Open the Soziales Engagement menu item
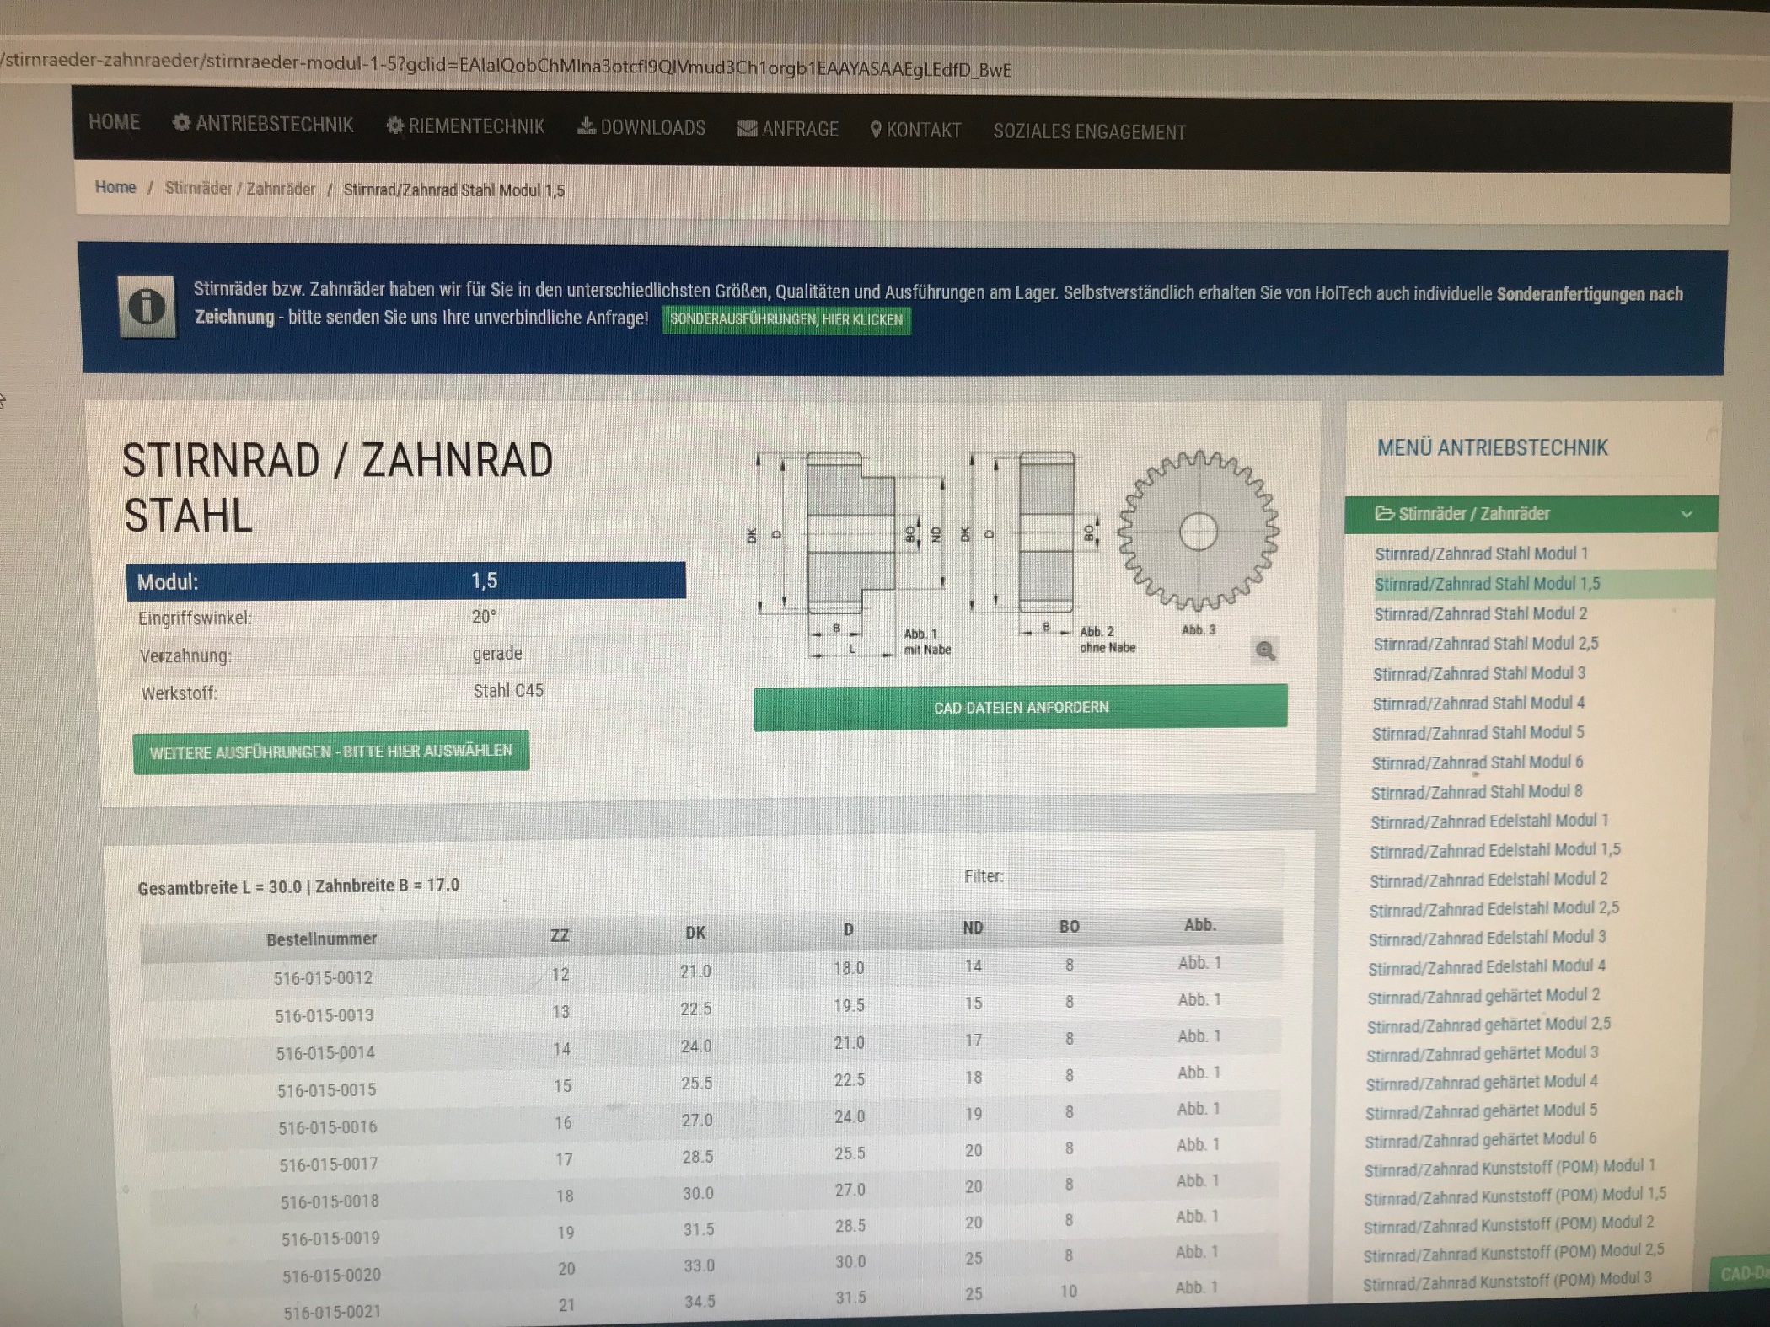Viewport: 1770px width, 1327px height. pos(1089,131)
